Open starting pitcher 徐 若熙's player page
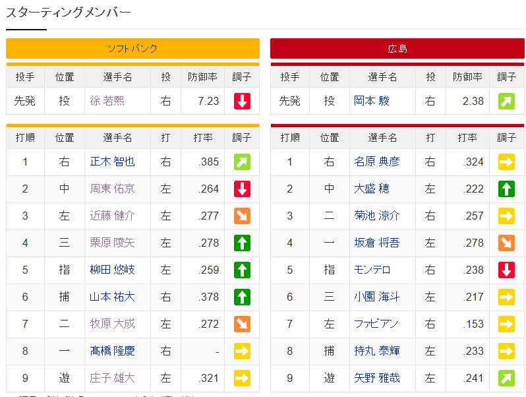Screen dimensions: 526x397 tap(107, 101)
